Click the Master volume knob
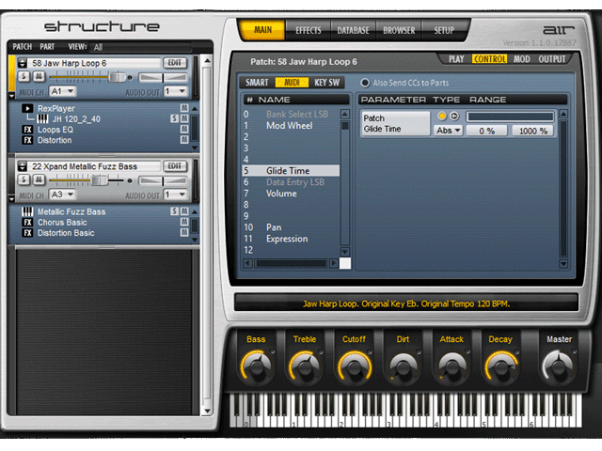602x451 pixels. coord(559,366)
